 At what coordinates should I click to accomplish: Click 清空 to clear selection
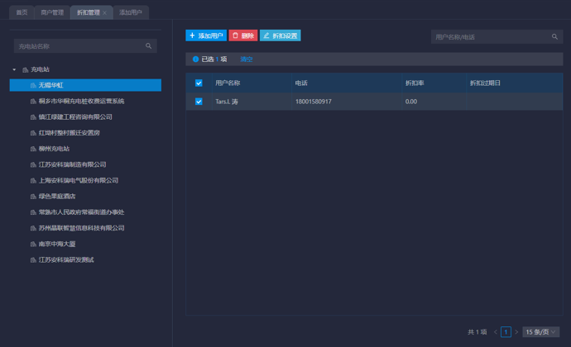(246, 59)
